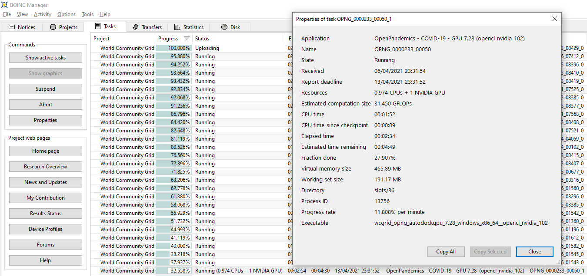The height and width of the screenshot is (276, 587).
Task: Open the Options menu
Action: coord(67,14)
